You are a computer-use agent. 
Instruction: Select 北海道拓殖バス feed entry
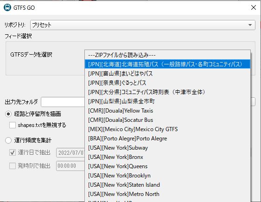tap(167, 64)
